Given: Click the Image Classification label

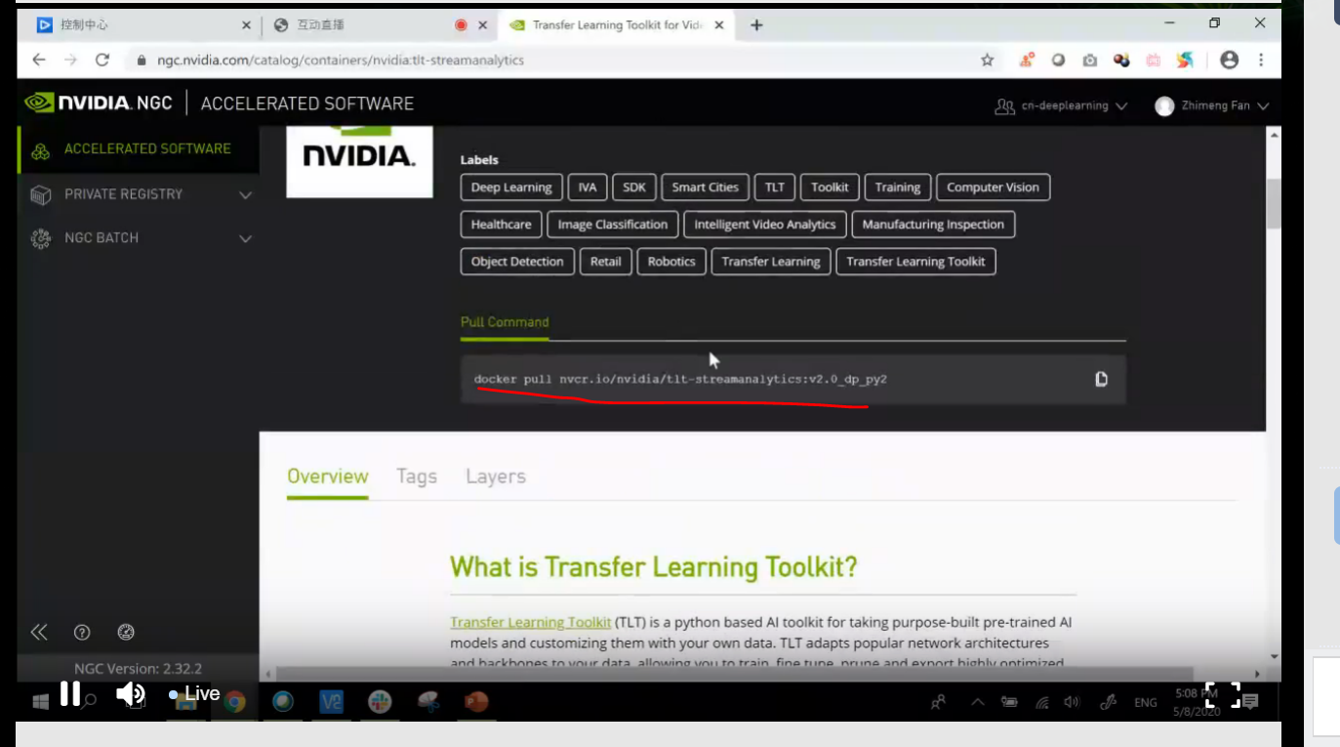Looking at the screenshot, I should (x=613, y=225).
